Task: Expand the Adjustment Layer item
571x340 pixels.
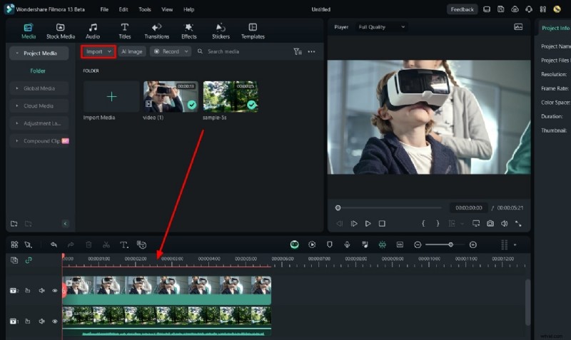Action: tap(39, 123)
